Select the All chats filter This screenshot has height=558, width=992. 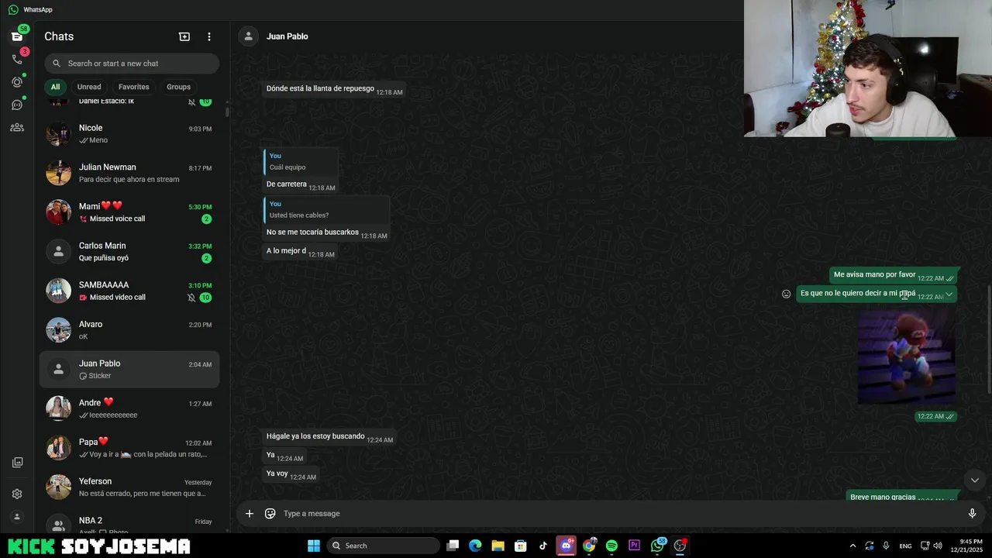click(55, 87)
